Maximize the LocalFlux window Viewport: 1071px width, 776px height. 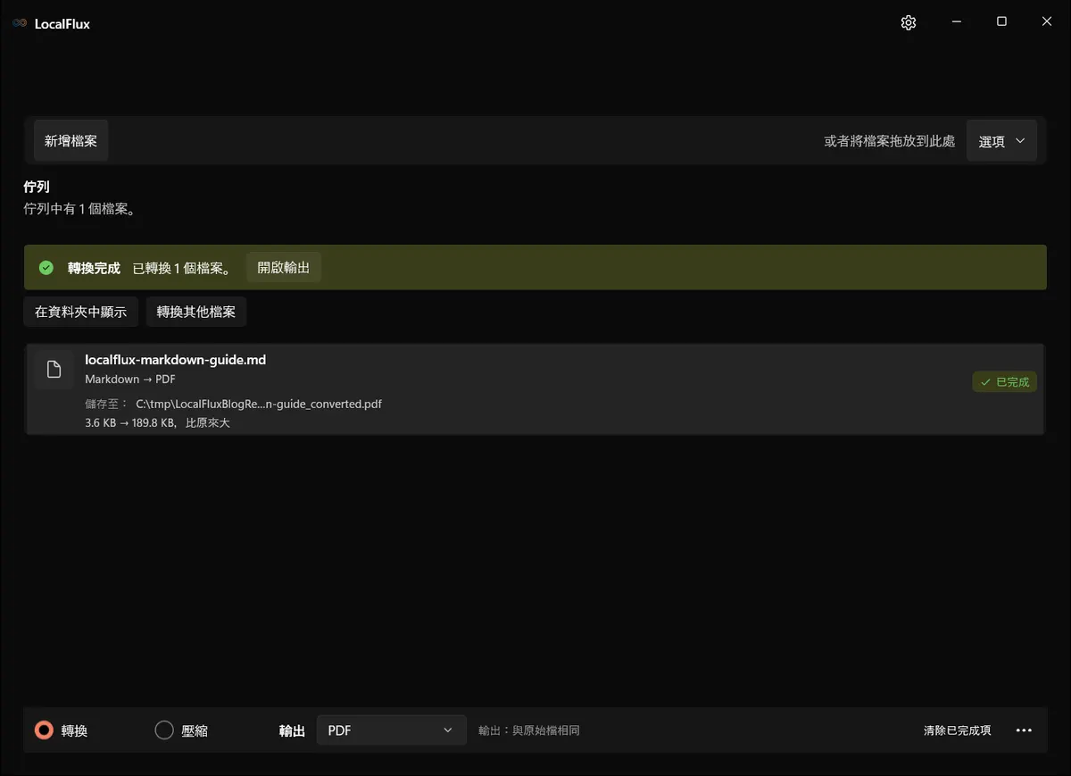point(1001,22)
